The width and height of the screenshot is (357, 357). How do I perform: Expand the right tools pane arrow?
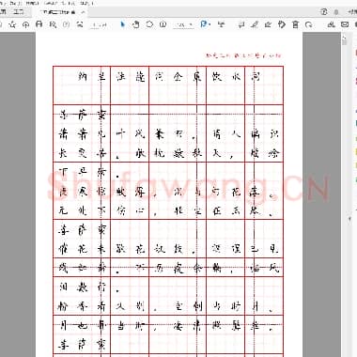coord(350,219)
